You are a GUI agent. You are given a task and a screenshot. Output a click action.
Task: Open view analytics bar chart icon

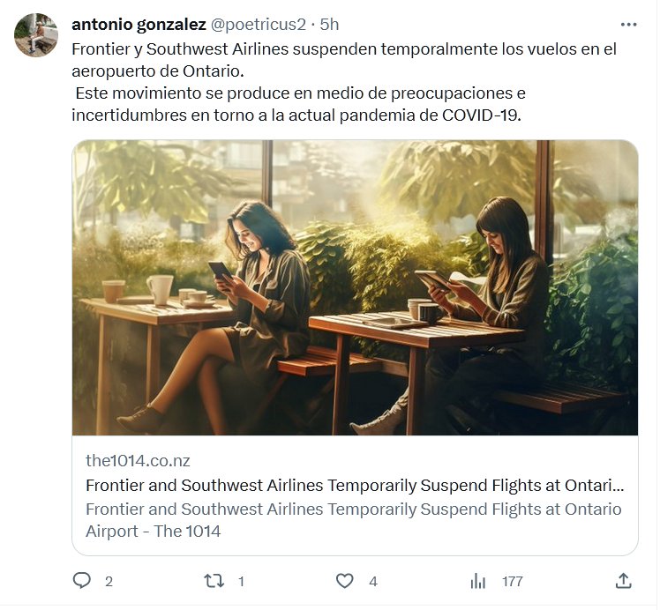point(478,580)
